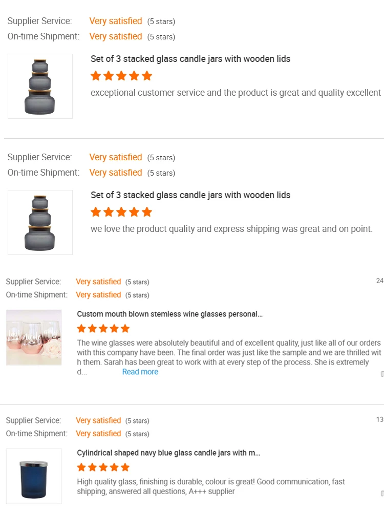Click the 'High quality glass' review text

(210, 486)
